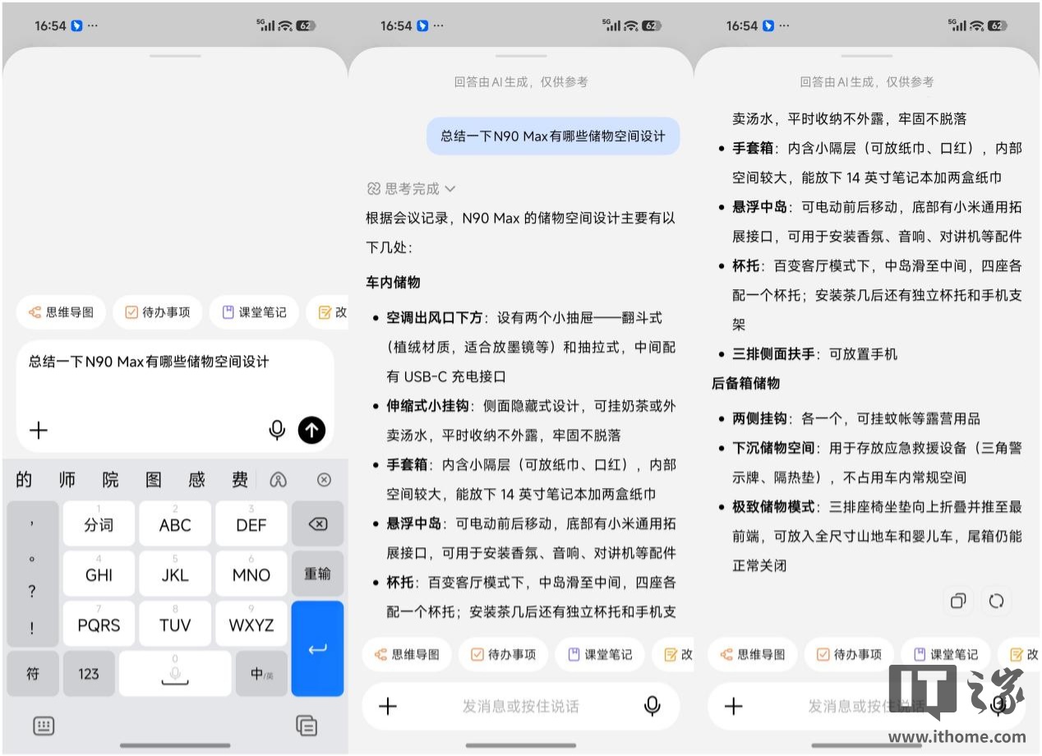Tap the 车内储物 heading
Image resolution: width=1042 pixels, height=756 pixels.
393,282
